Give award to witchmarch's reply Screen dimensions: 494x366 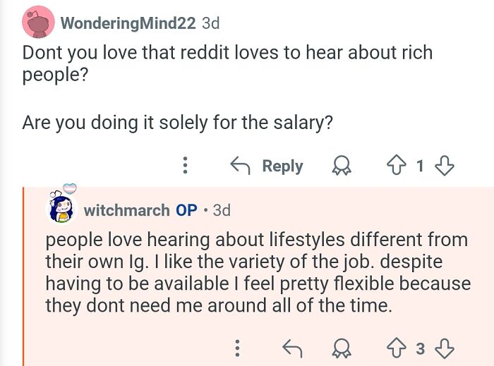pos(343,348)
